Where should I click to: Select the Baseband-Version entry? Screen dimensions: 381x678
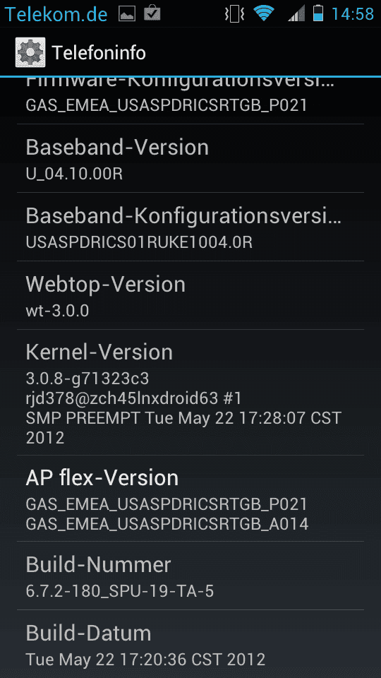[190, 159]
